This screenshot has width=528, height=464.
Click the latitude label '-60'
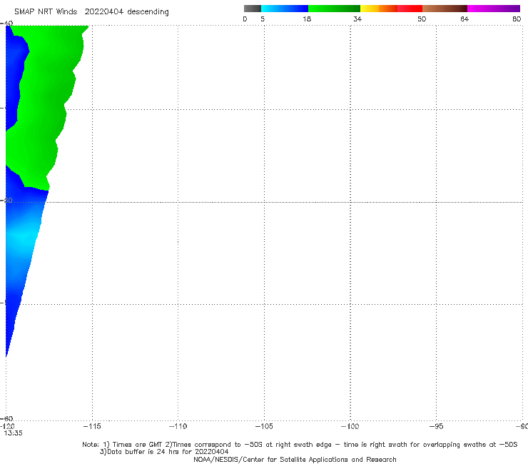7,418
